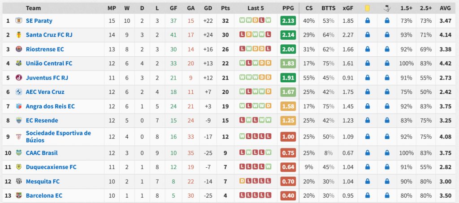Viewport: 459px width, 203px height.
Task: Click the yellow card lock for Riostrense EC
Action: pos(367,49)
